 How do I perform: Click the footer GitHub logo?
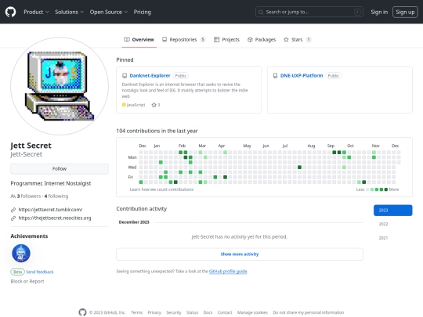pyautogui.click(x=82, y=312)
